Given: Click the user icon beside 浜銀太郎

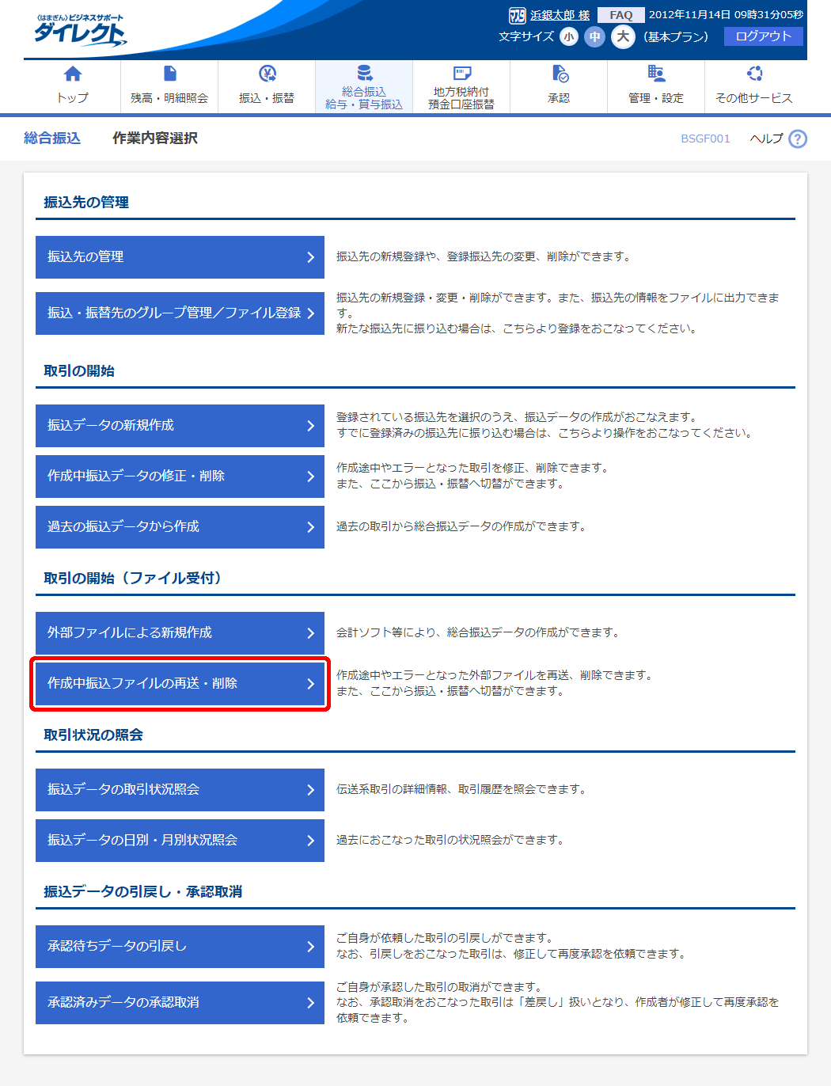Looking at the screenshot, I should click(517, 15).
